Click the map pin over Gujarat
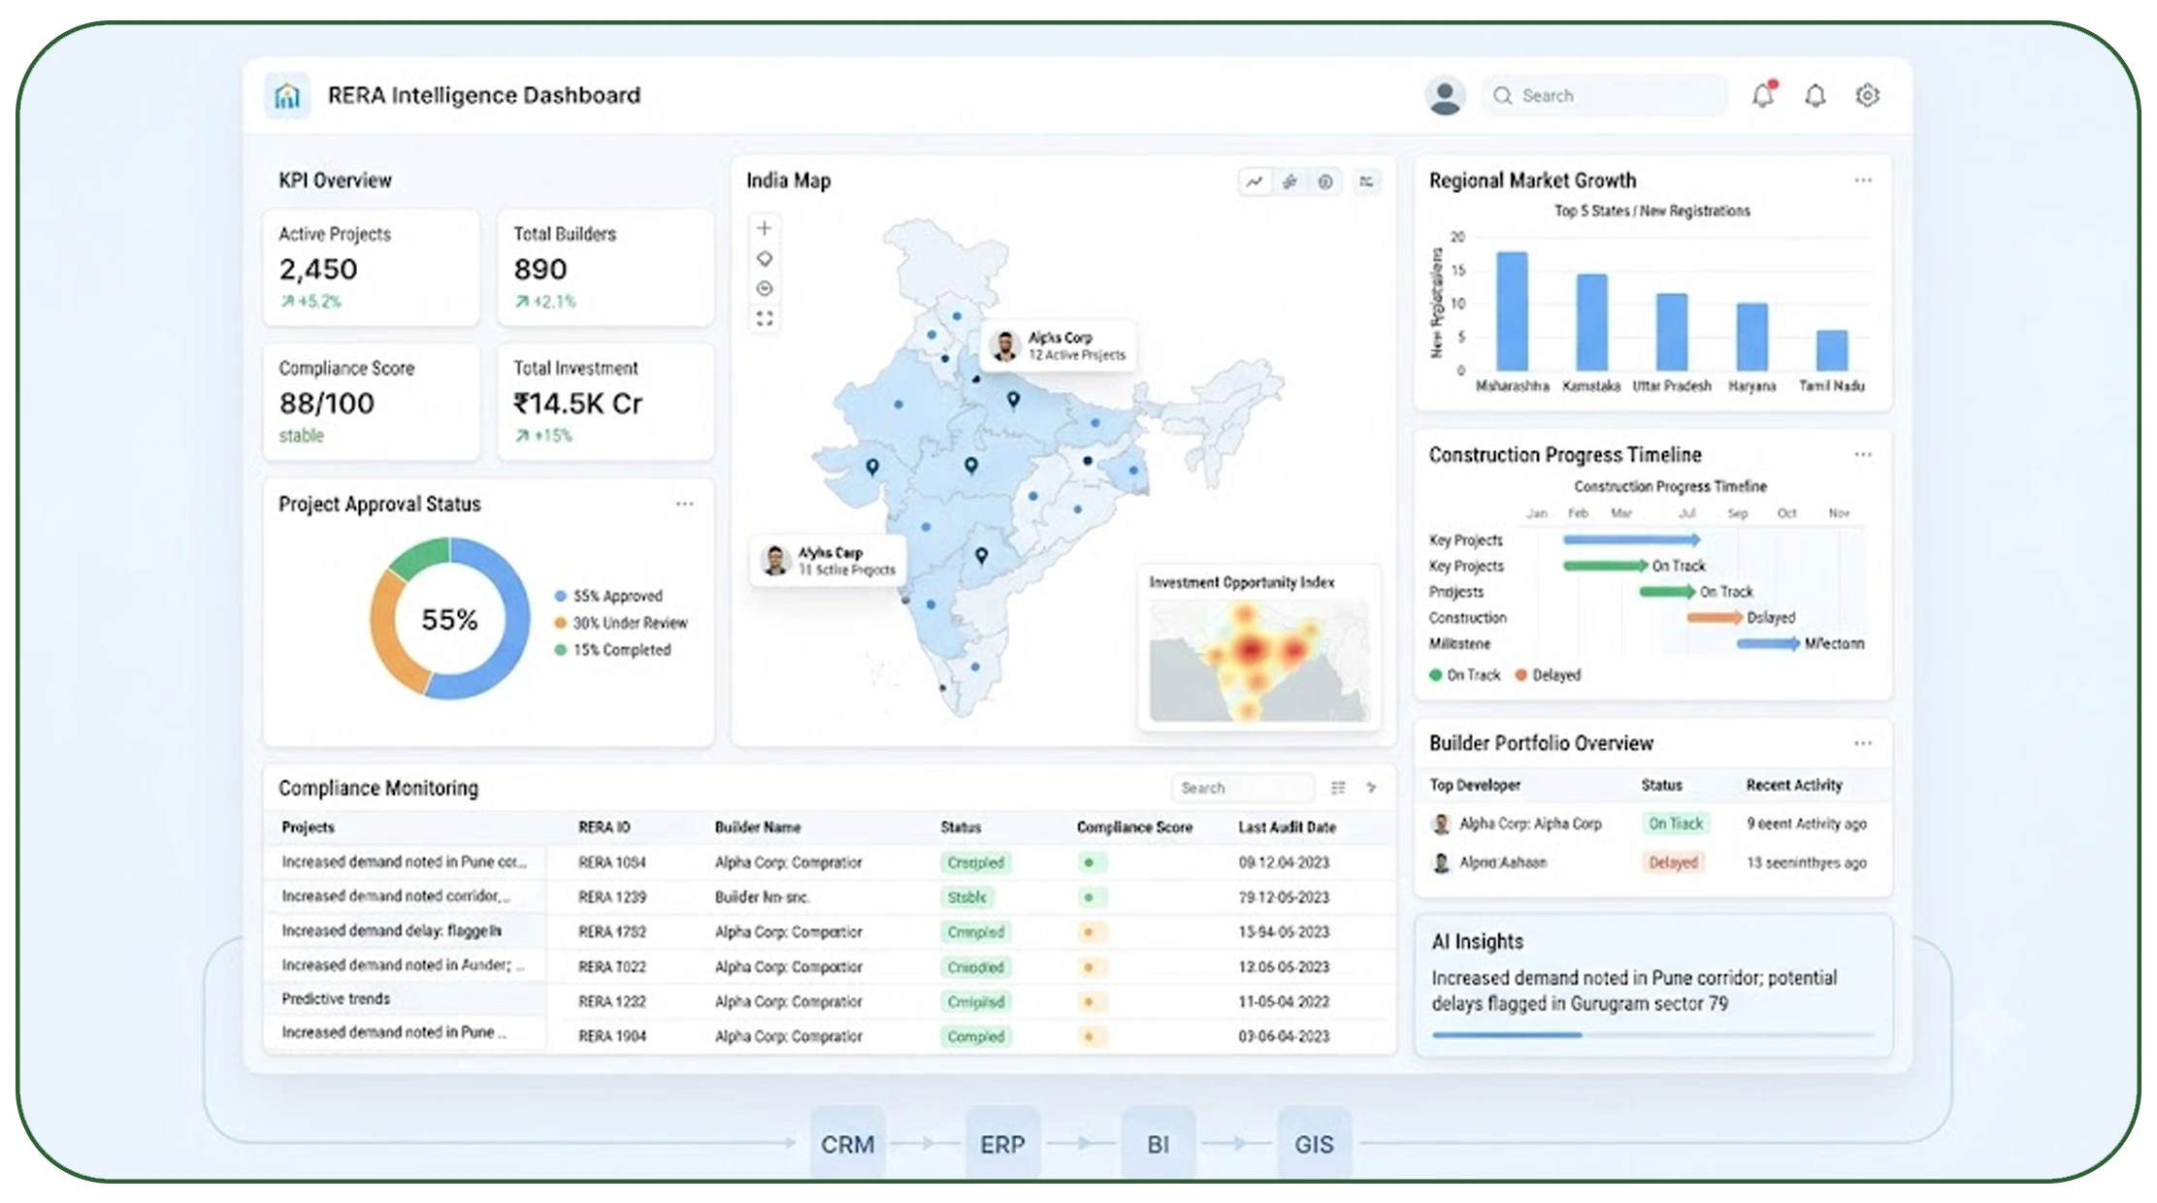The width and height of the screenshot is (2157, 1203). 872,468
